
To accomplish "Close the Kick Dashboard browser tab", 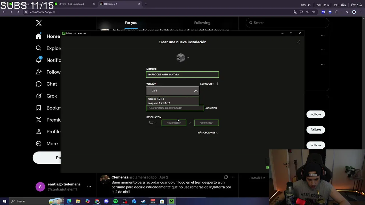I will [x=94, y=4].
